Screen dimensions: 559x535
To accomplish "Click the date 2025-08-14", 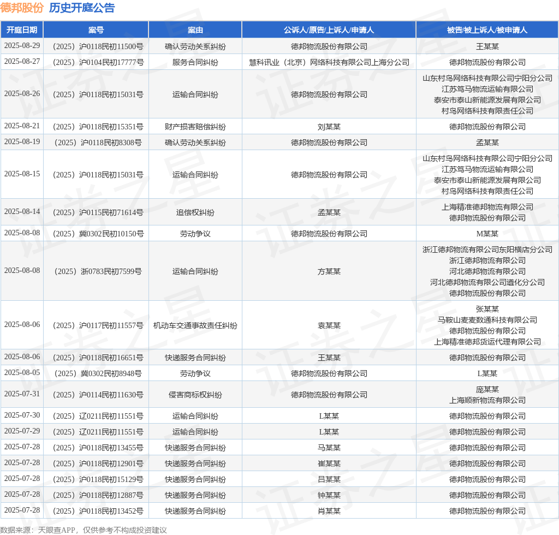I will click(x=22, y=211).
